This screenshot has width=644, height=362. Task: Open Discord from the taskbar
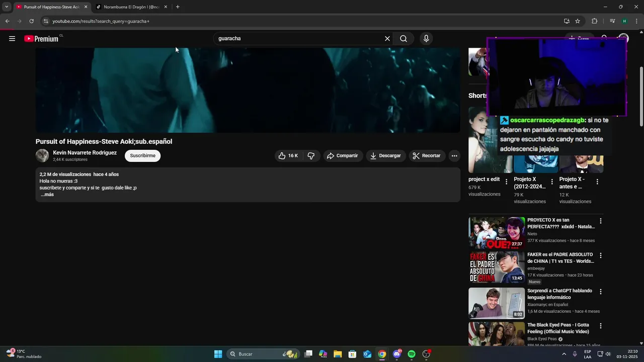[397, 354]
